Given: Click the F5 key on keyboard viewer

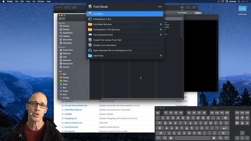Looking at the screenshot, I should pos(189,113).
